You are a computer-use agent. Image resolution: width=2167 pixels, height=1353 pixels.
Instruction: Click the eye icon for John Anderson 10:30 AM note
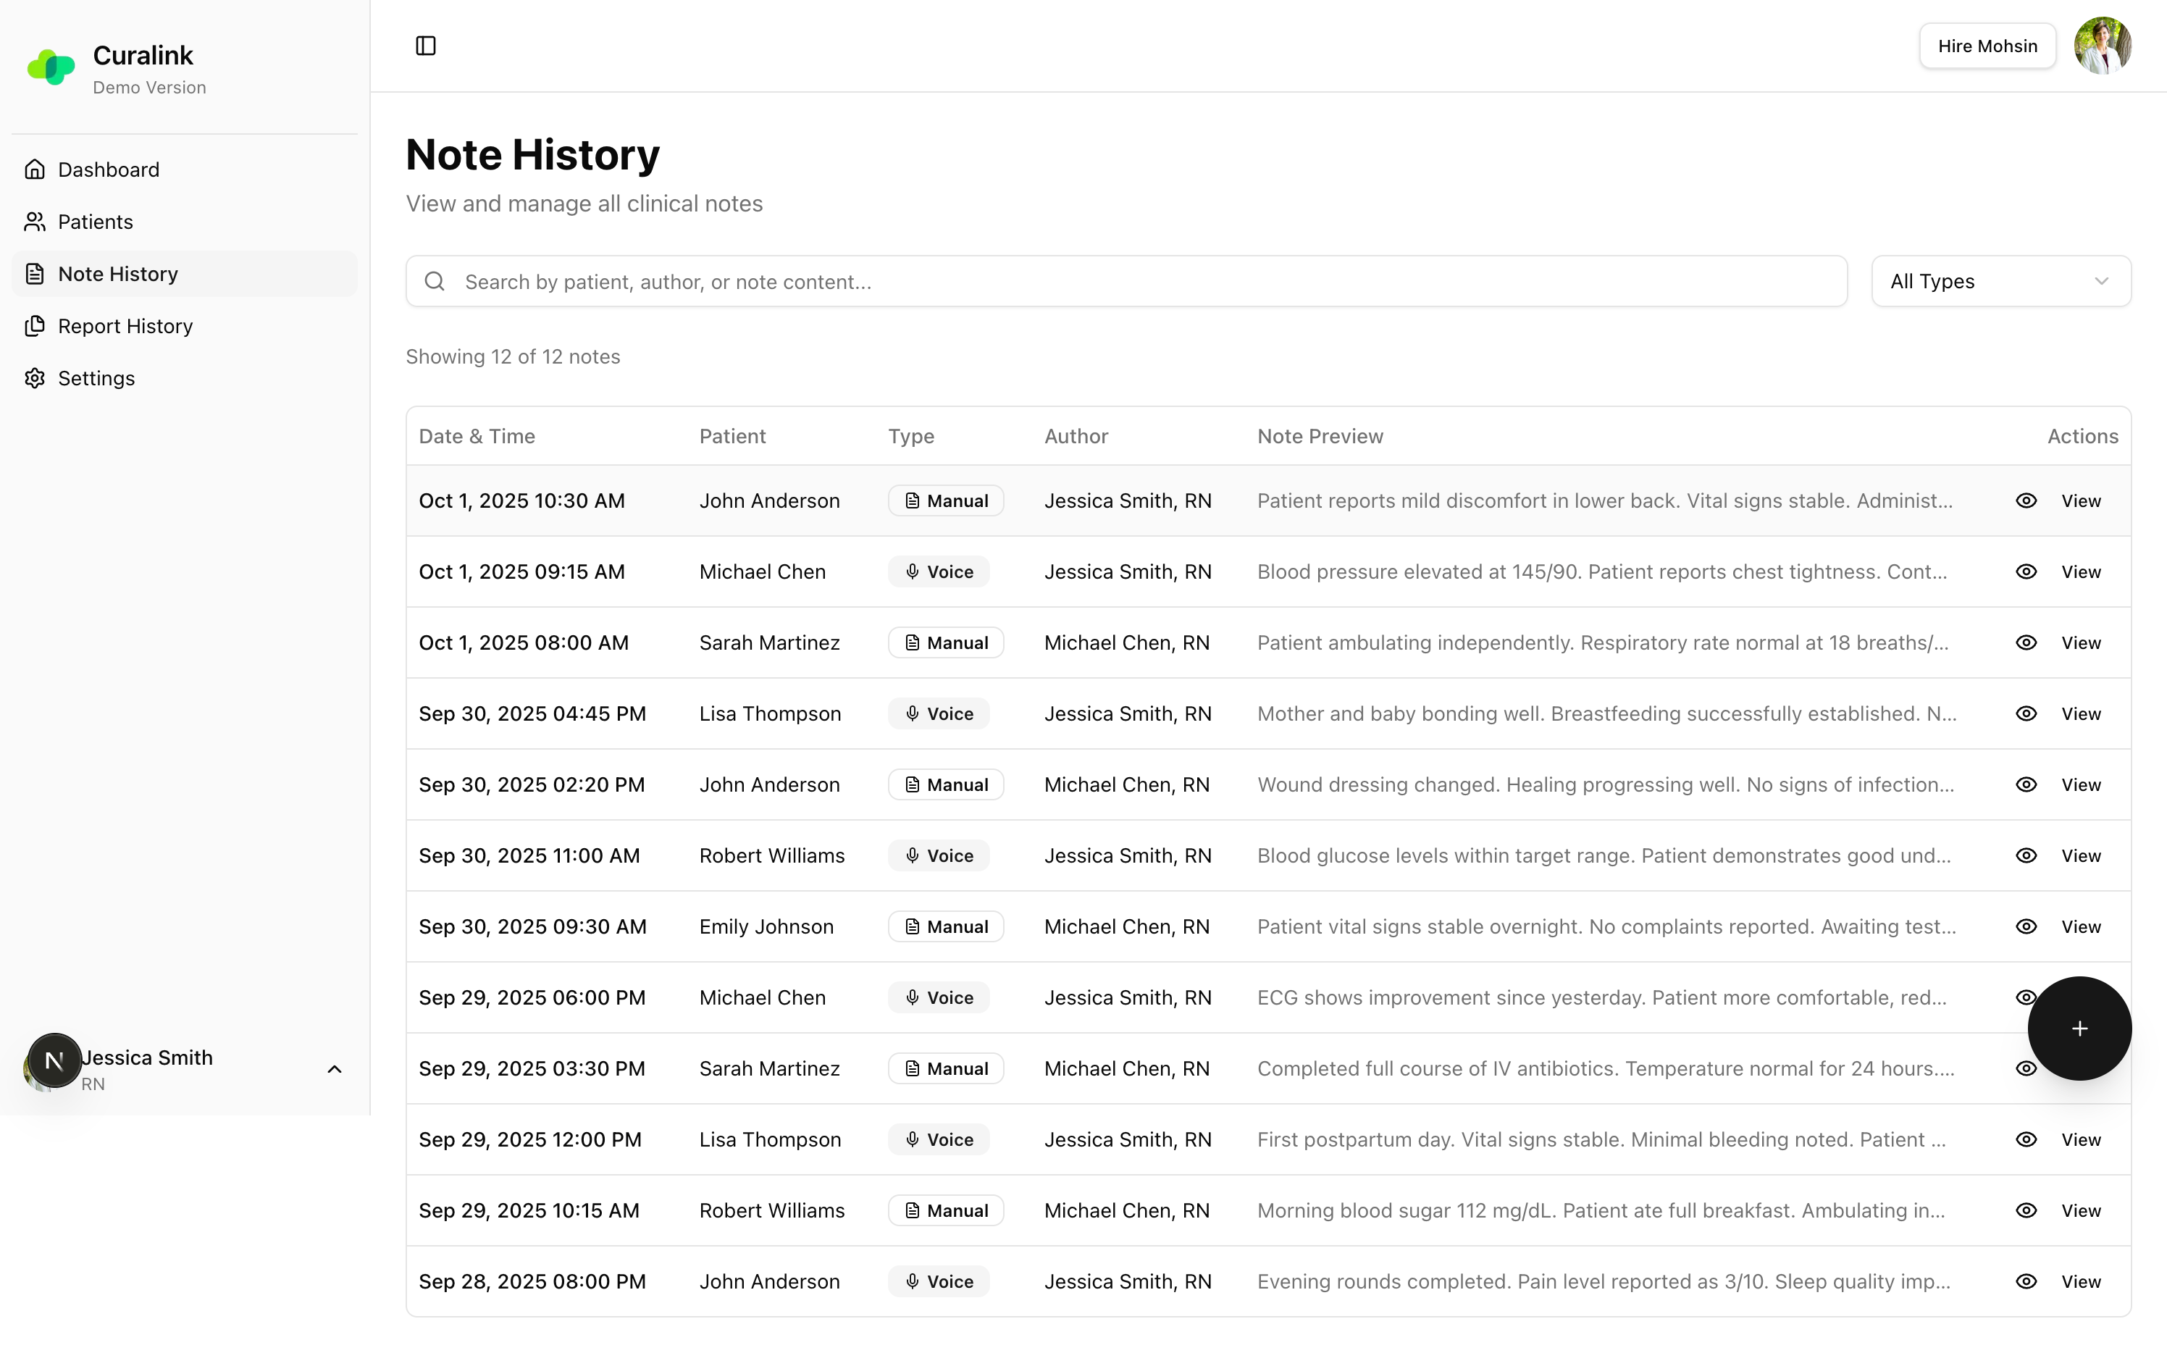tap(2026, 501)
